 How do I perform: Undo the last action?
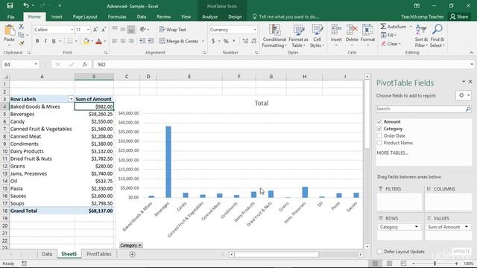(26, 6)
